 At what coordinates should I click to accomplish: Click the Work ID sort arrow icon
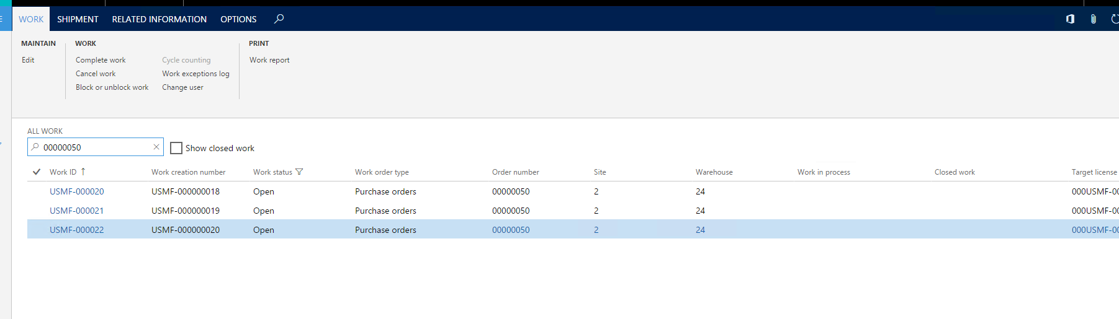point(83,172)
